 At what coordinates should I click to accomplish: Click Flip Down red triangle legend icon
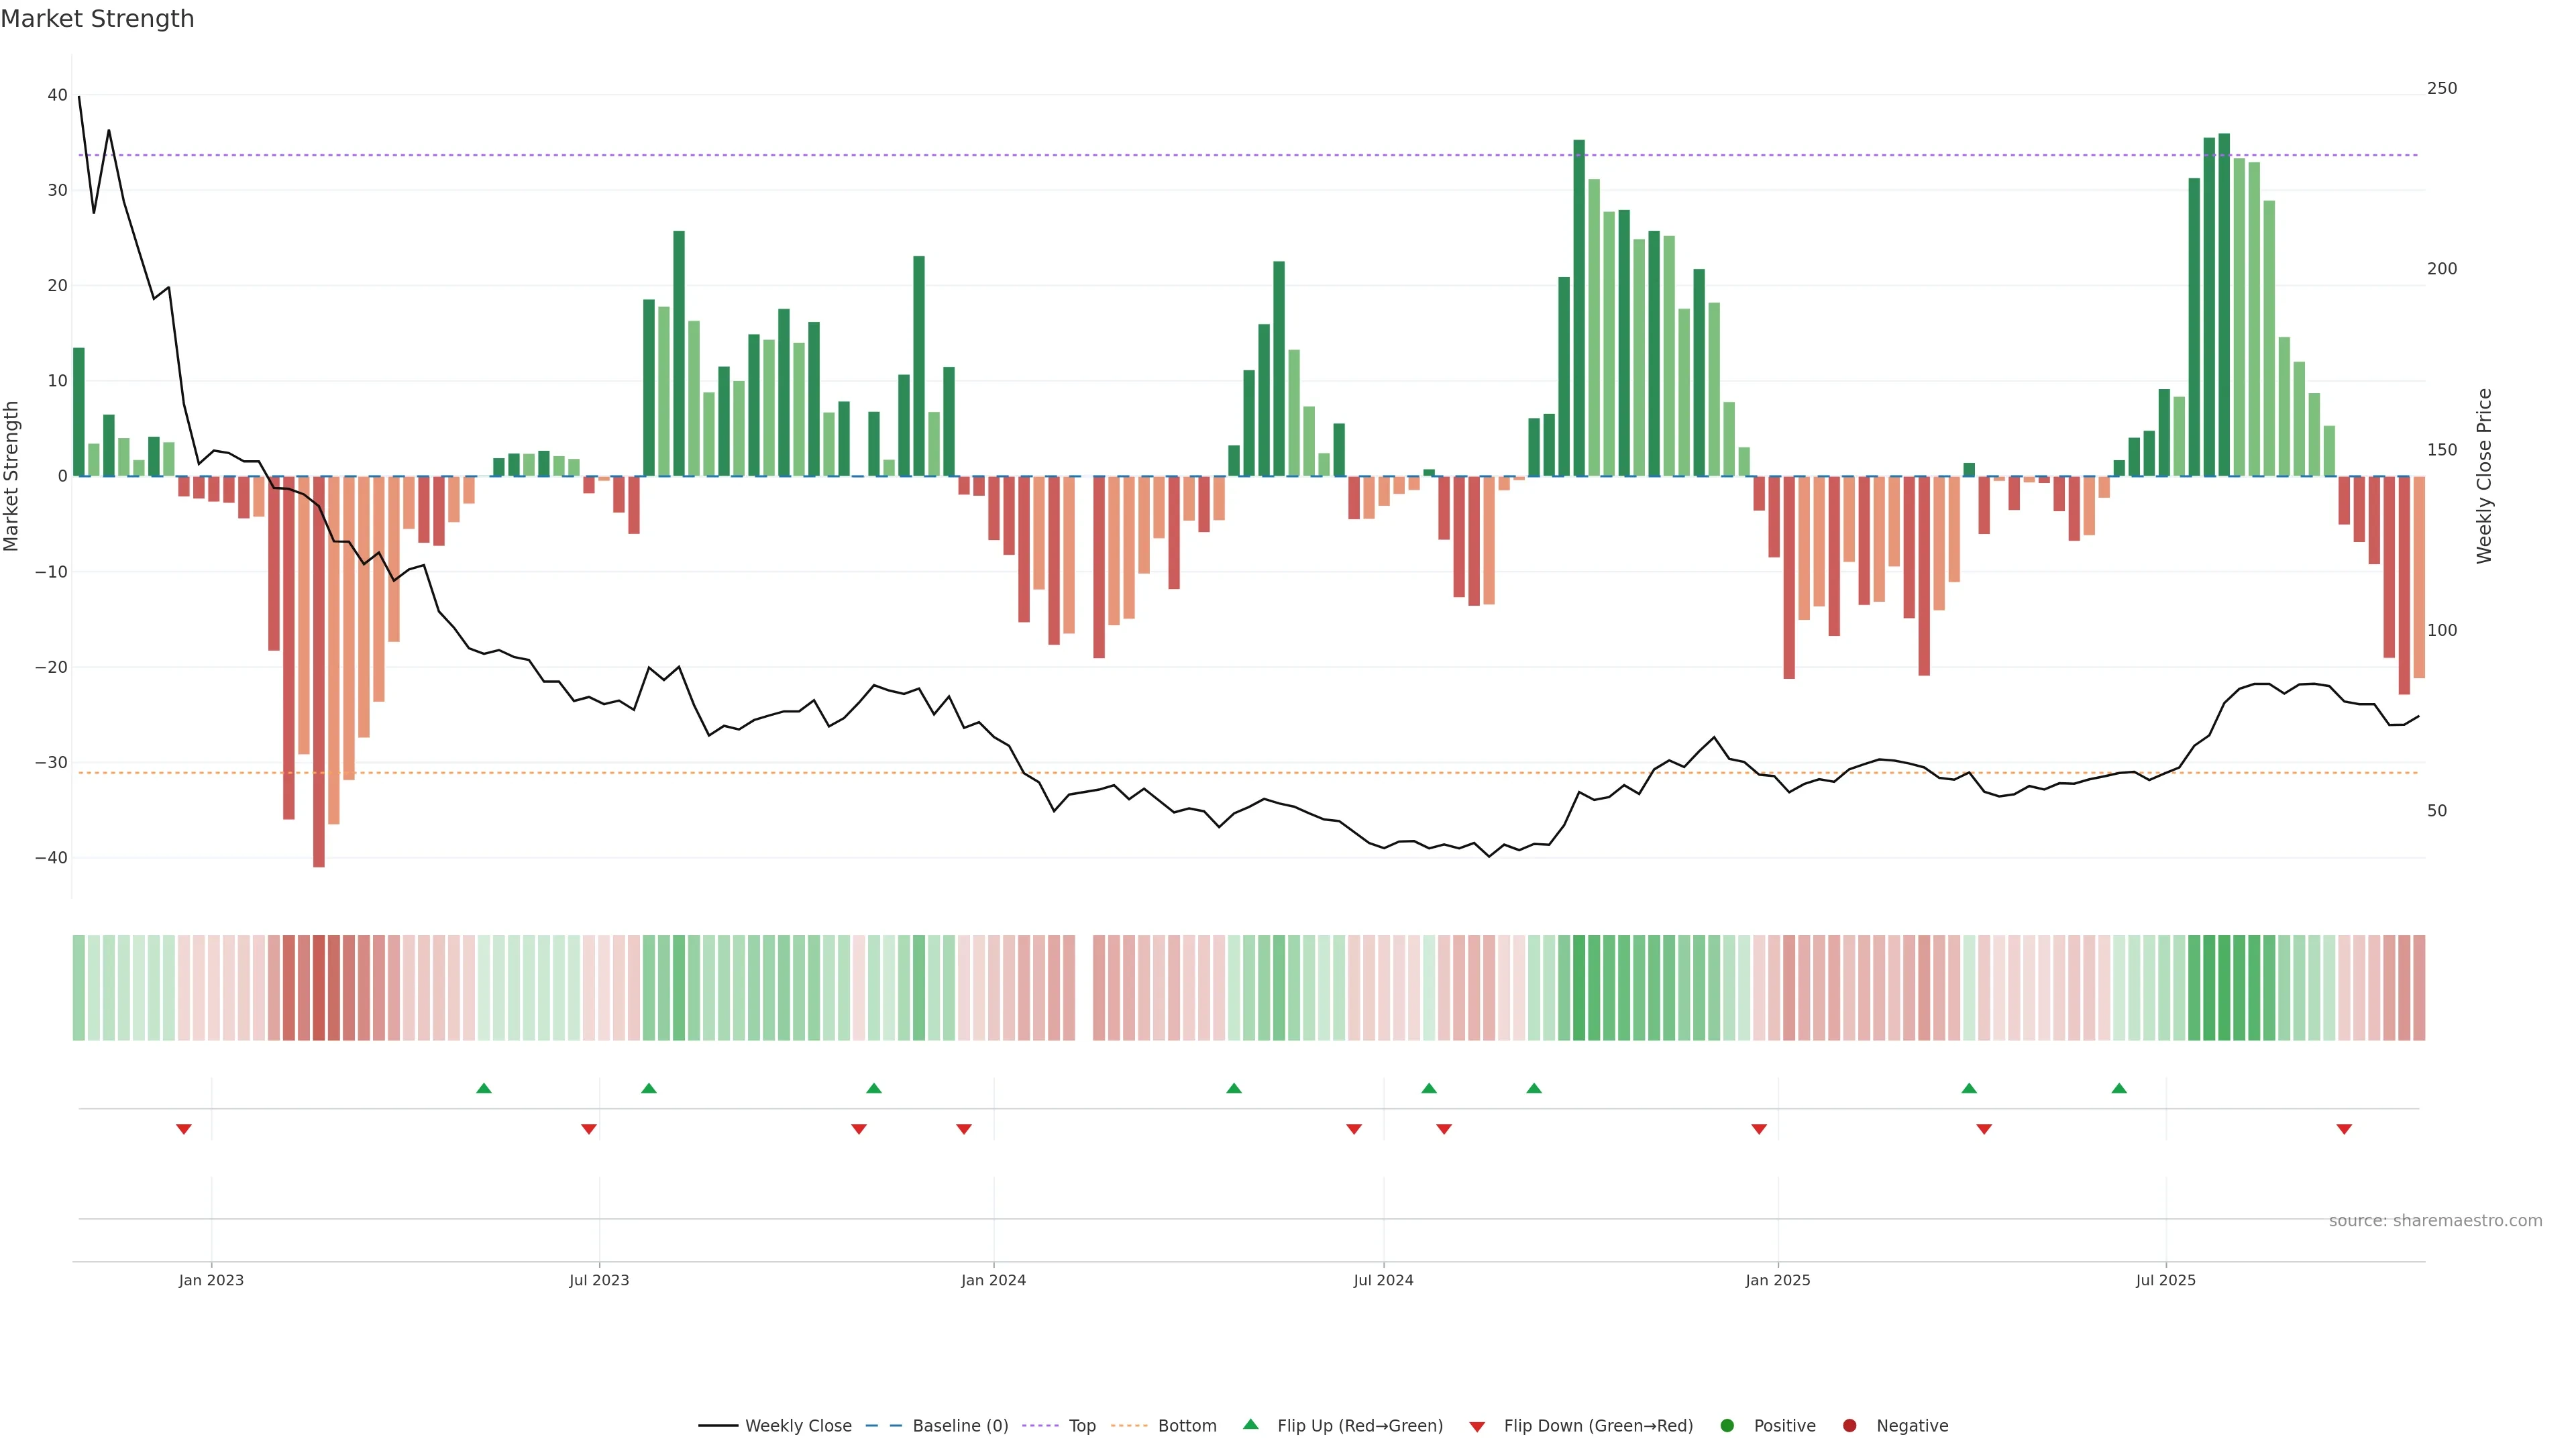1477,1426
